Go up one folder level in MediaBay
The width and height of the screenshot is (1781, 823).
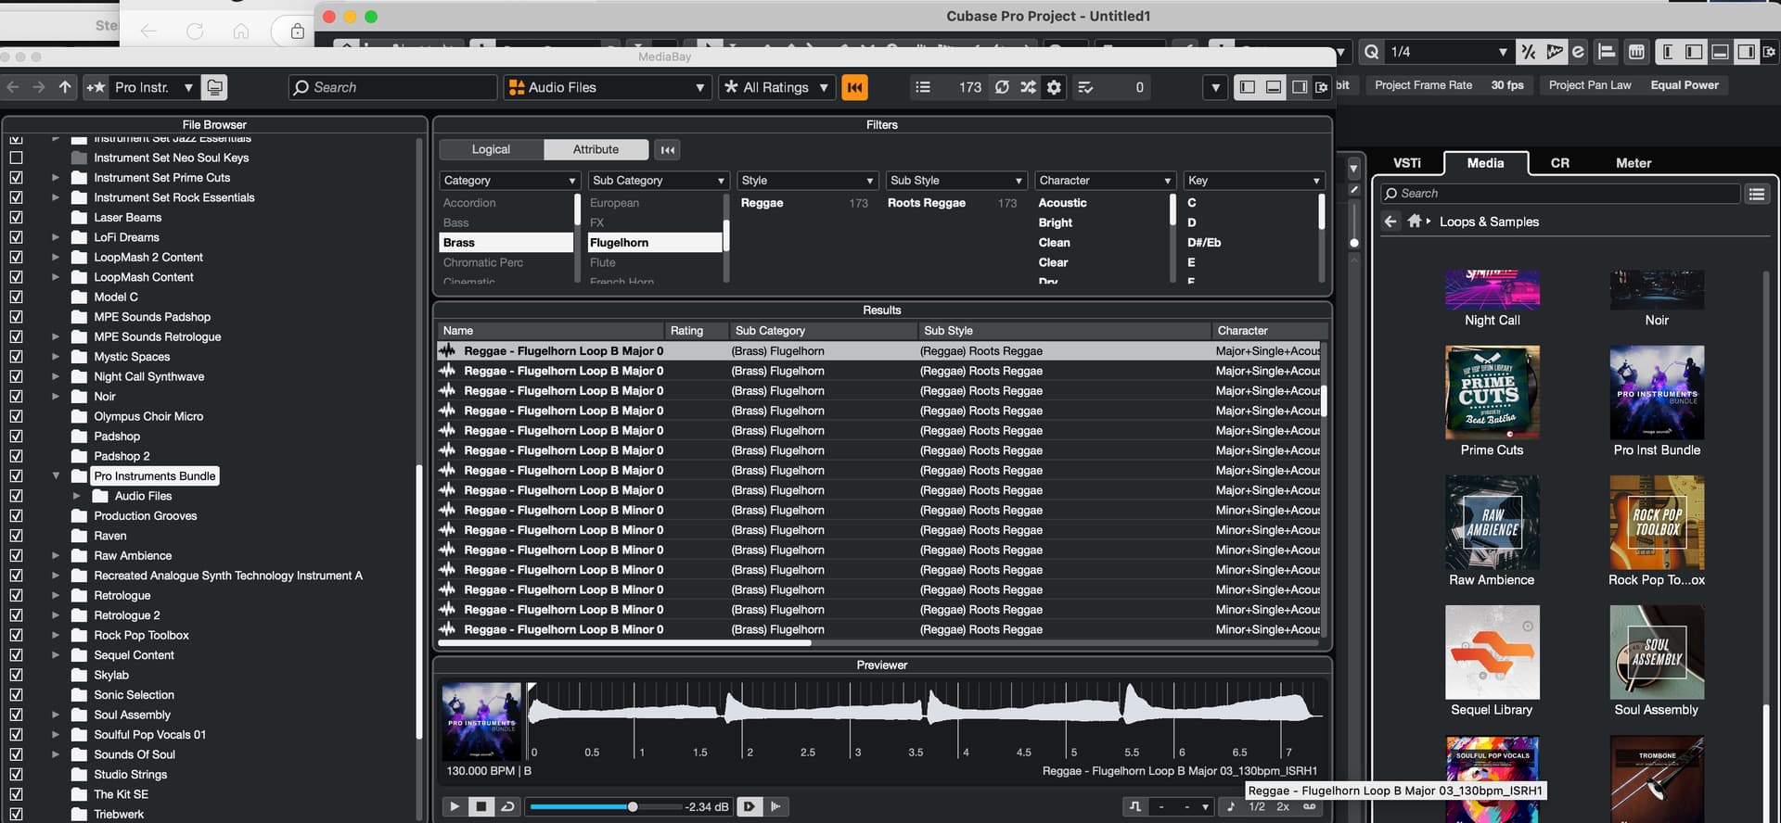click(64, 87)
